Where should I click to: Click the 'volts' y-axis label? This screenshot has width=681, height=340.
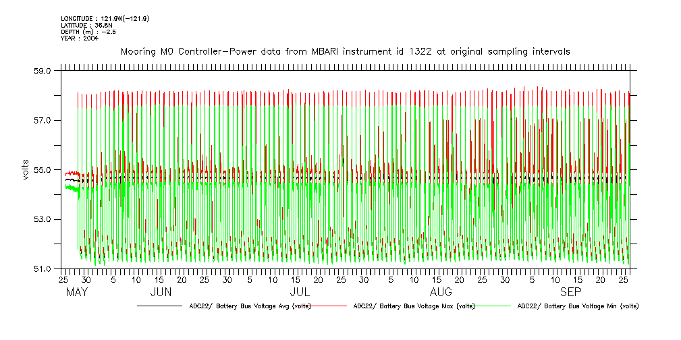[x=26, y=169]
